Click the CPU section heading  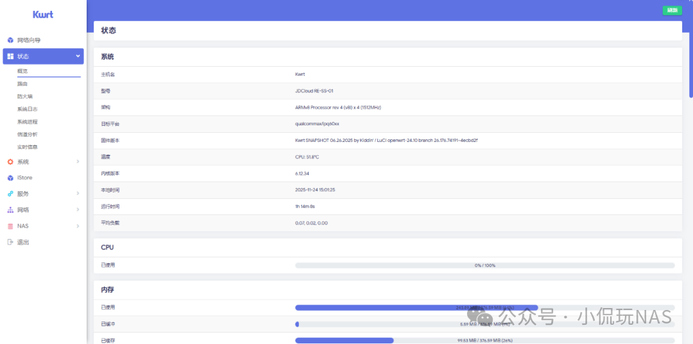(x=107, y=248)
